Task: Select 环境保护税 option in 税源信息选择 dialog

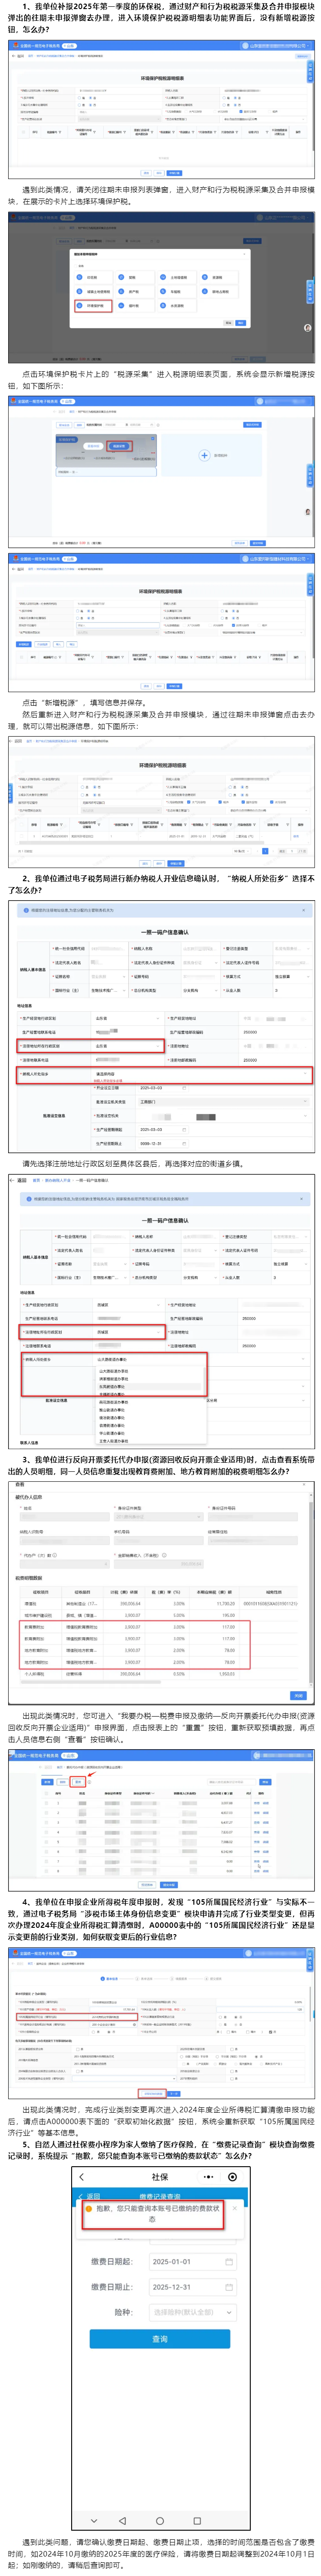Action: [x=93, y=306]
